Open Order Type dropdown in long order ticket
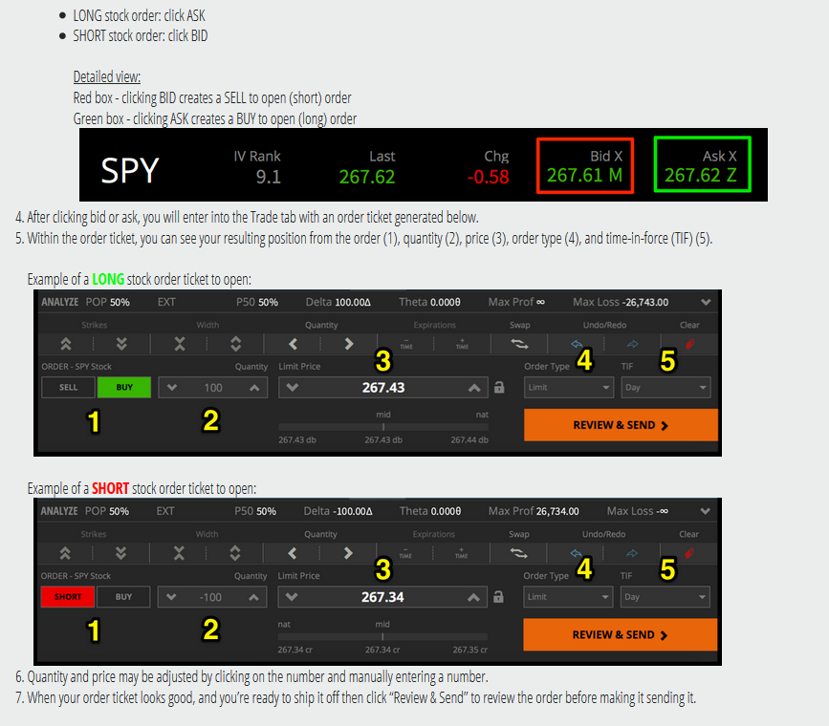Image resolution: width=829 pixels, height=726 pixels. [x=569, y=387]
